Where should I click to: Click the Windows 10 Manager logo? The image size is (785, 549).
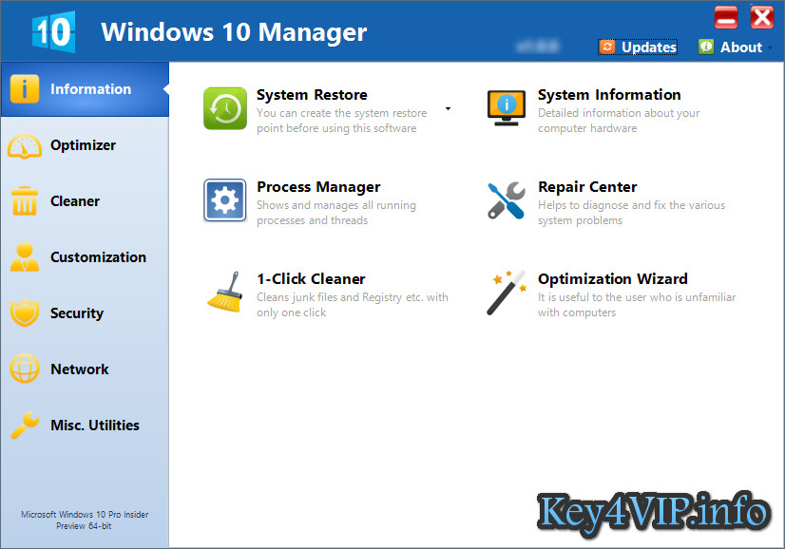pos(53,32)
